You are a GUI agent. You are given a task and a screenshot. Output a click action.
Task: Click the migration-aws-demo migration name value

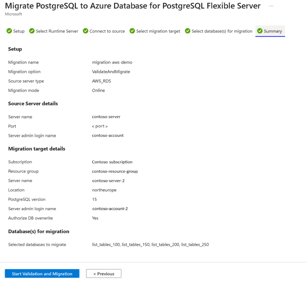pyautogui.click(x=112, y=62)
